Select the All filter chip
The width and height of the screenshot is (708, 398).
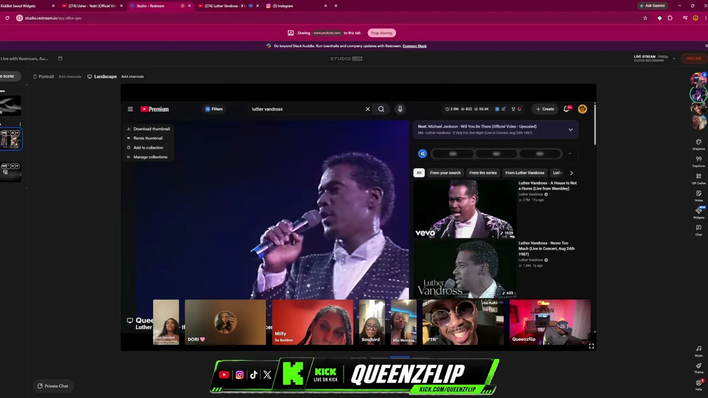[x=419, y=173]
